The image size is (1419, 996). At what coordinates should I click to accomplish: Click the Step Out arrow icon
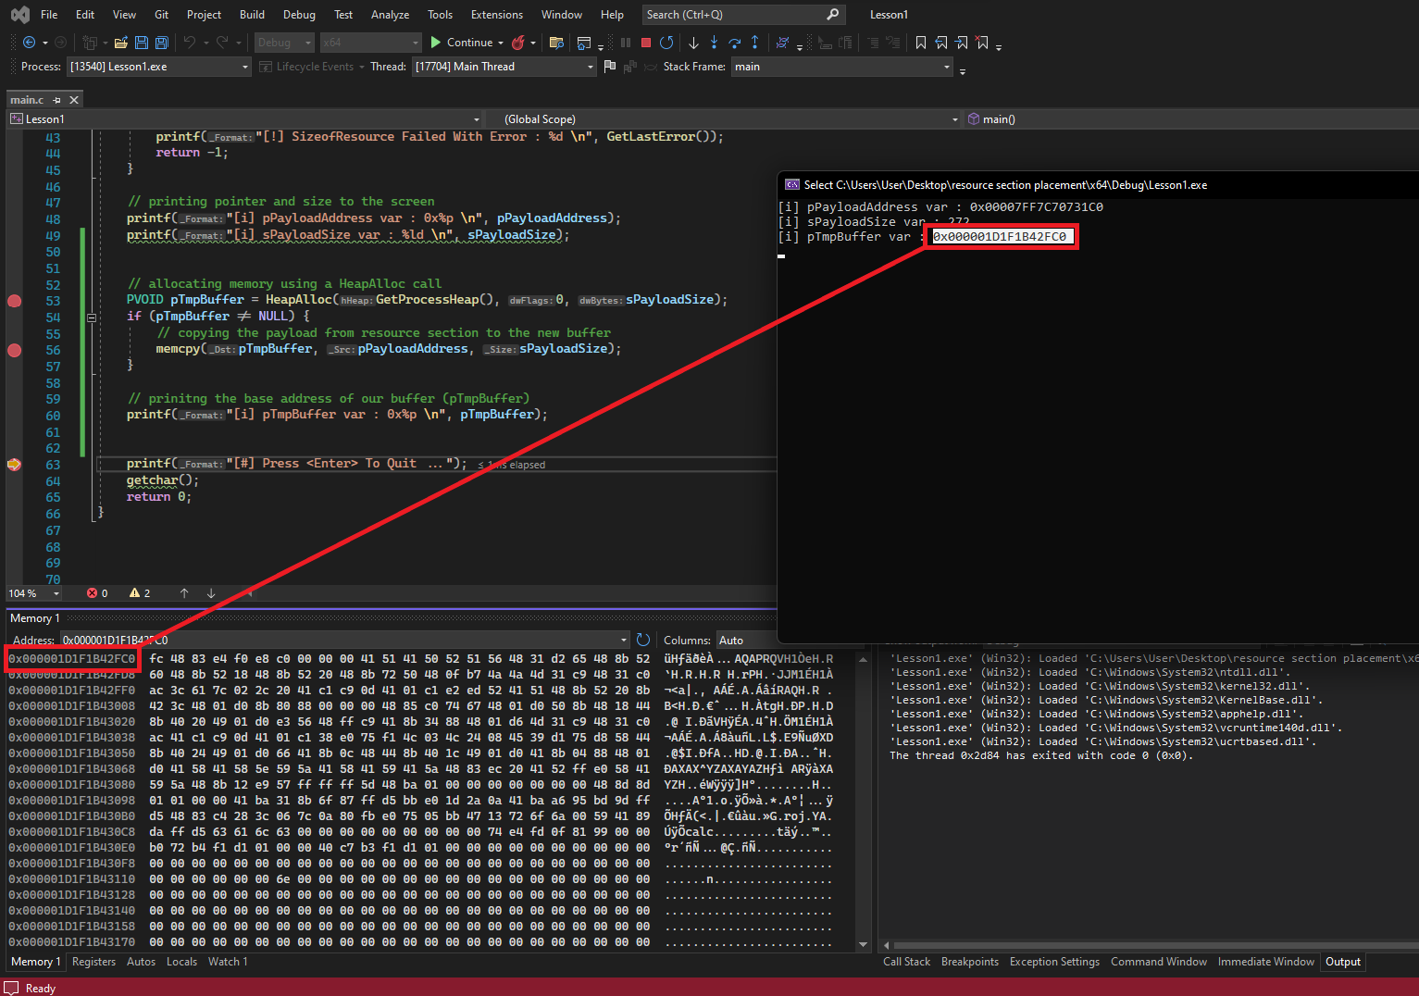754,43
